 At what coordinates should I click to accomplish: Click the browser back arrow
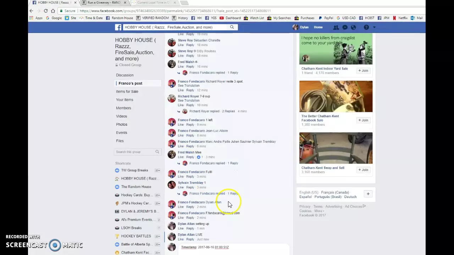(31, 11)
